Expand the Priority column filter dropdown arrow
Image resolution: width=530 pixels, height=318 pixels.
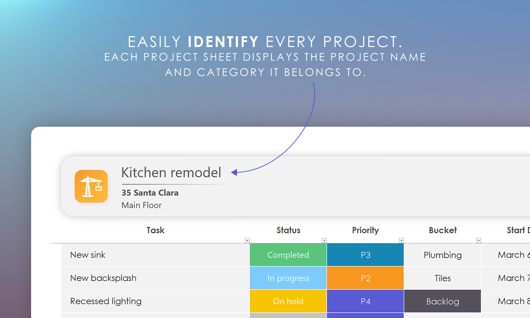[x=401, y=240]
